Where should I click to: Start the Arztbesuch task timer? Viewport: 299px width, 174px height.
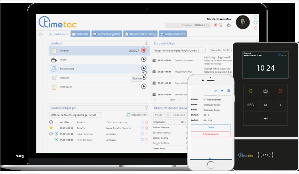coord(144,87)
